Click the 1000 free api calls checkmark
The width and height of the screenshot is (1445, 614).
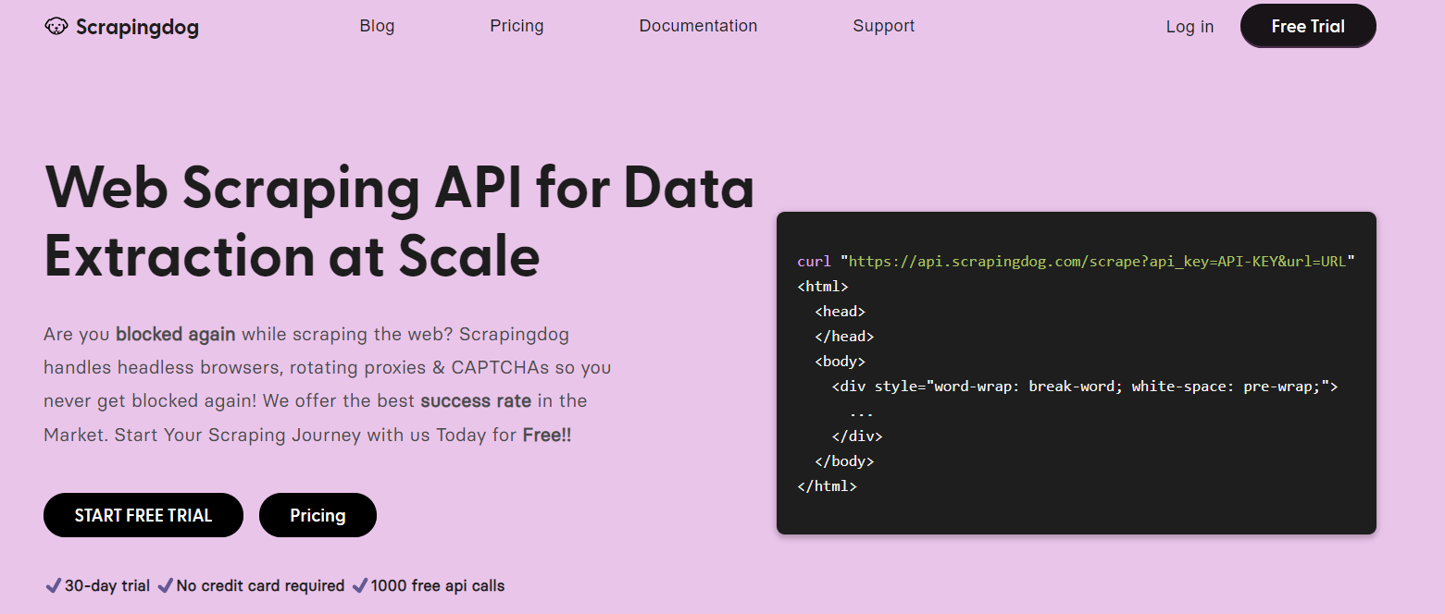click(360, 585)
